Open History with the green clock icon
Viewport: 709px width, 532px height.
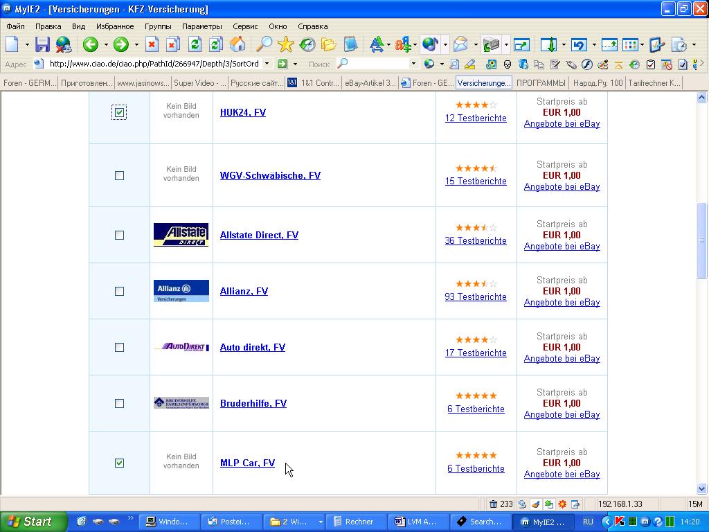point(307,44)
